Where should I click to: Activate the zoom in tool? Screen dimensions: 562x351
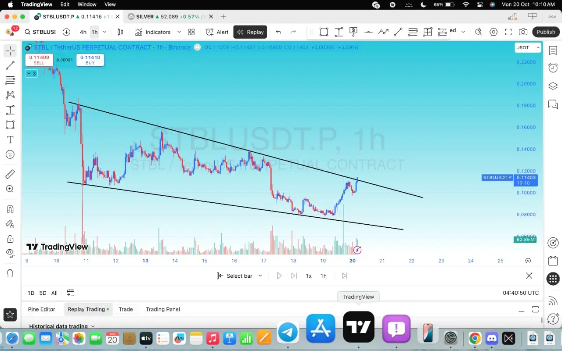click(x=10, y=189)
